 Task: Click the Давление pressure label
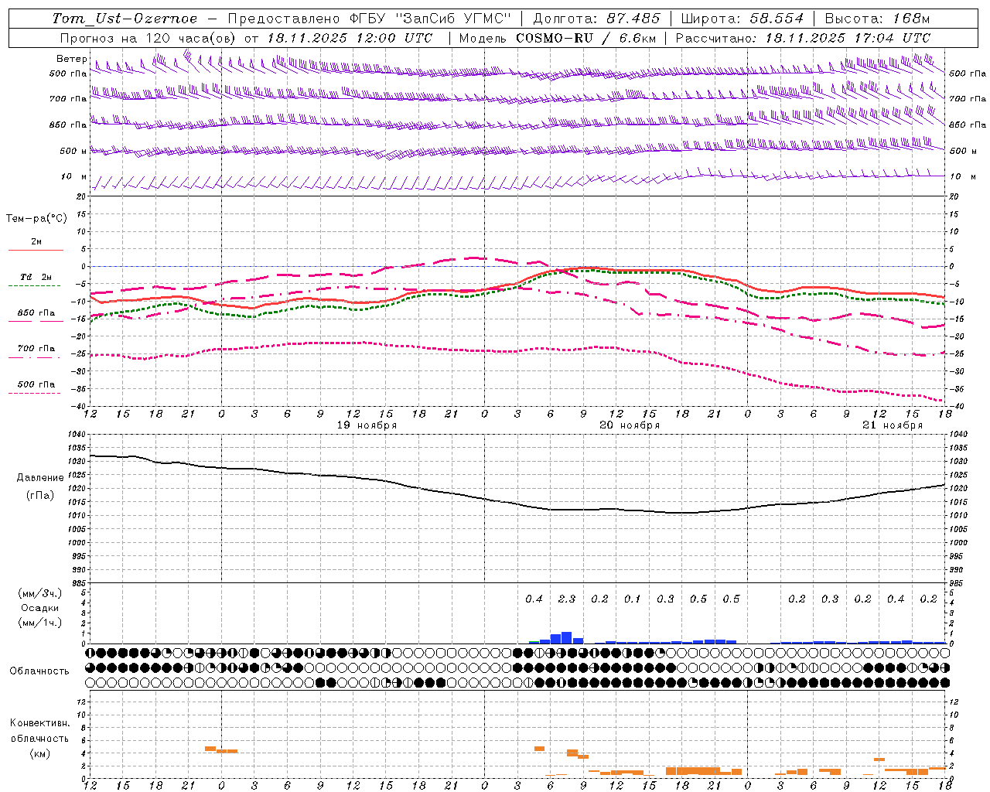coord(40,478)
